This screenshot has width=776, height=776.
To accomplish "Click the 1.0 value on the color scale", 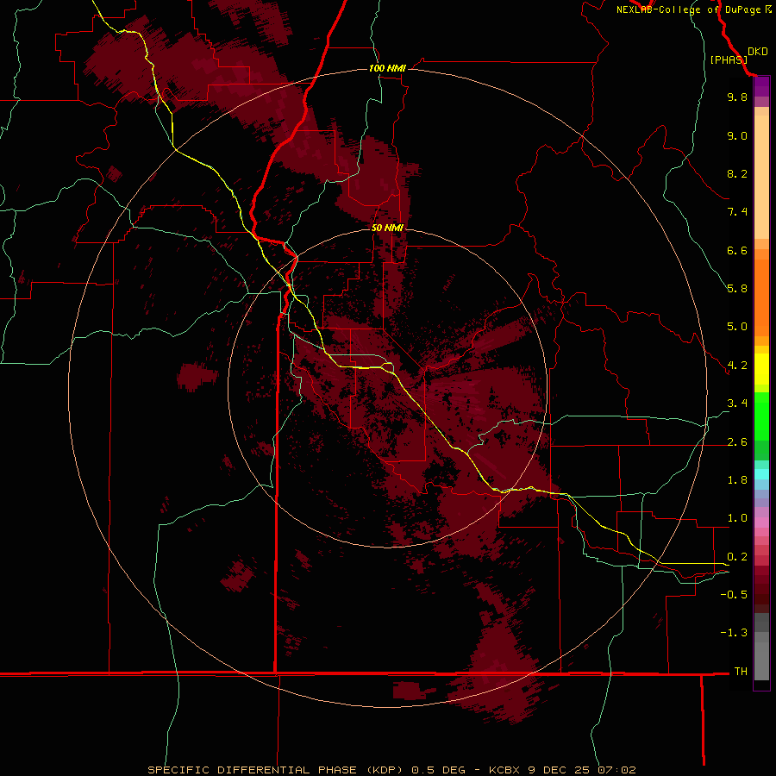I will click(x=737, y=518).
